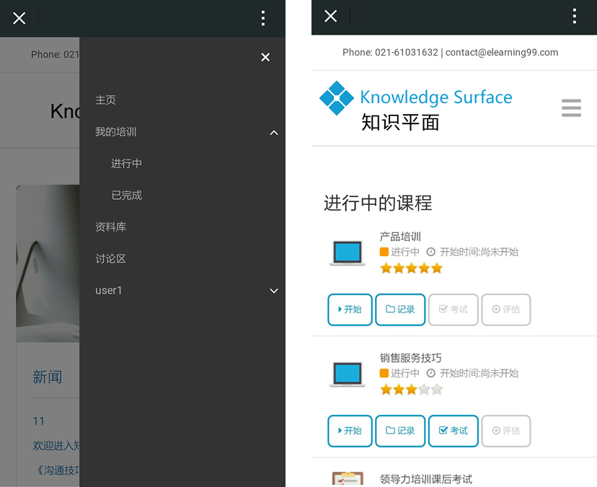597x487 pixels.
Task: Open 资料库 from the side menu
Action: pos(111,227)
